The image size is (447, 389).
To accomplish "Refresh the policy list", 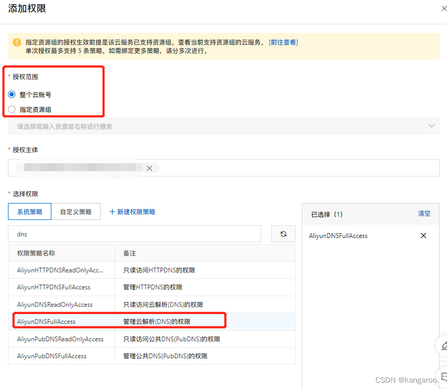I will click(x=283, y=234).
